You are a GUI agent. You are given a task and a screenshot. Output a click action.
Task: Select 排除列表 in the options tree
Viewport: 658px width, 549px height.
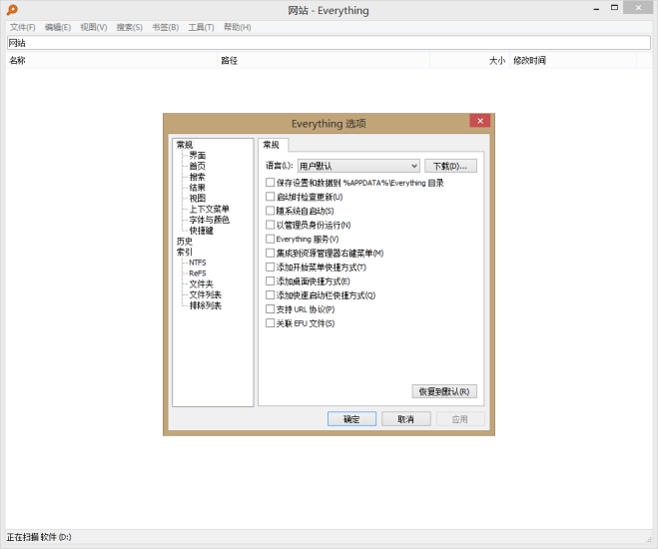coord(206,305)
